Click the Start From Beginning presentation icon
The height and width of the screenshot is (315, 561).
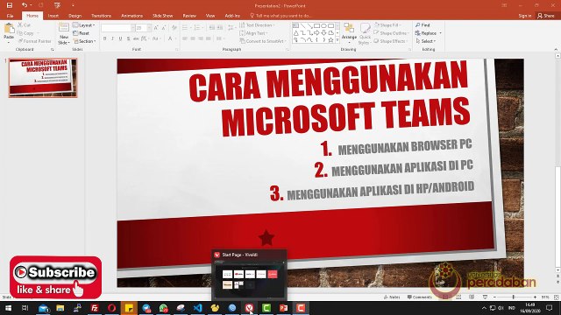click(57, 5)
